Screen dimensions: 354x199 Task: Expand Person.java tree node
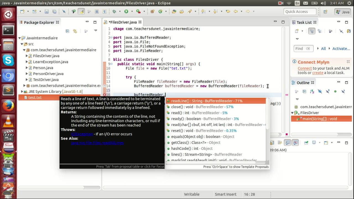[x=27, y=68]
